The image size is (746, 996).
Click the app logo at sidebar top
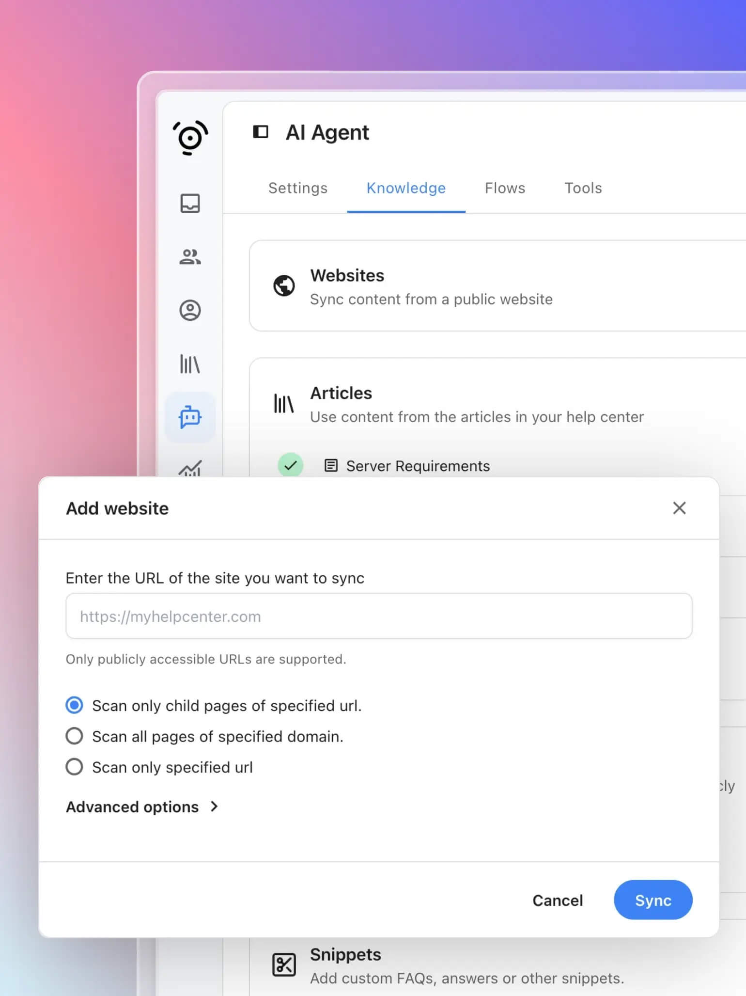190,138
